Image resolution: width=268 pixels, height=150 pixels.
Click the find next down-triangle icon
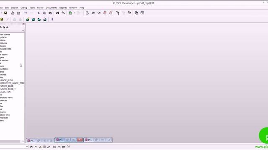[36, 147]
